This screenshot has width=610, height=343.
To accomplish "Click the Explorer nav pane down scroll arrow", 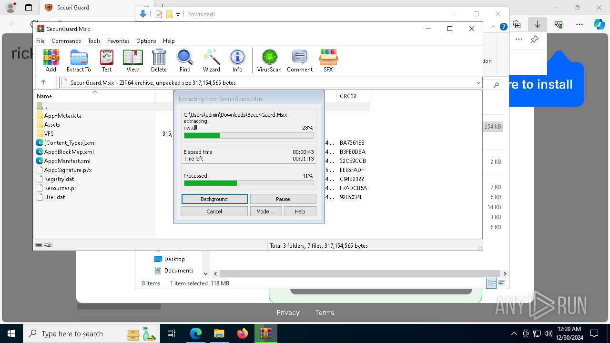I will coord(205,274).
